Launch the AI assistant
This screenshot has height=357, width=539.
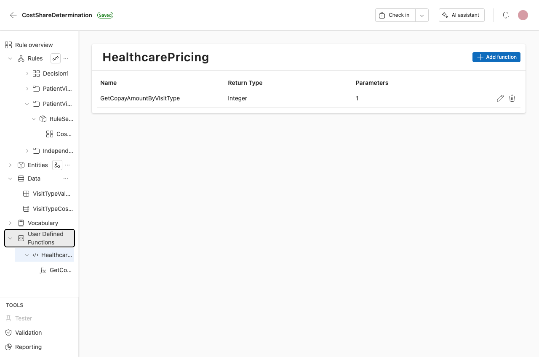pos(462,15)
